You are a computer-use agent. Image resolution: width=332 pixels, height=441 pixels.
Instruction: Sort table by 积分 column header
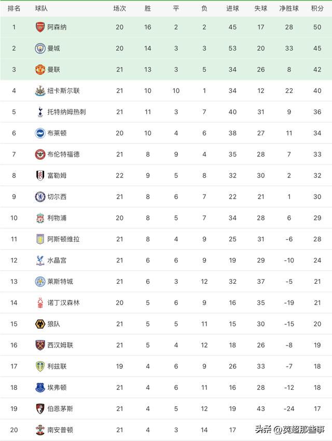pos(317,8)
